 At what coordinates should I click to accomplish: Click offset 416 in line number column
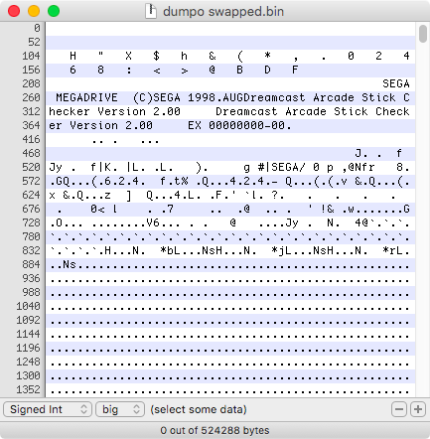(31, 139)
